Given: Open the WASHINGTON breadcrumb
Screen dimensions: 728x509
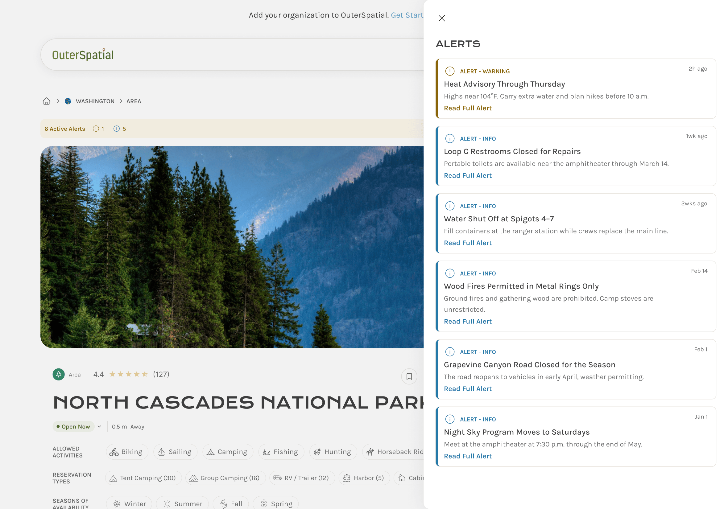Looking at the screenshot, I should click(x=95, y=101).
